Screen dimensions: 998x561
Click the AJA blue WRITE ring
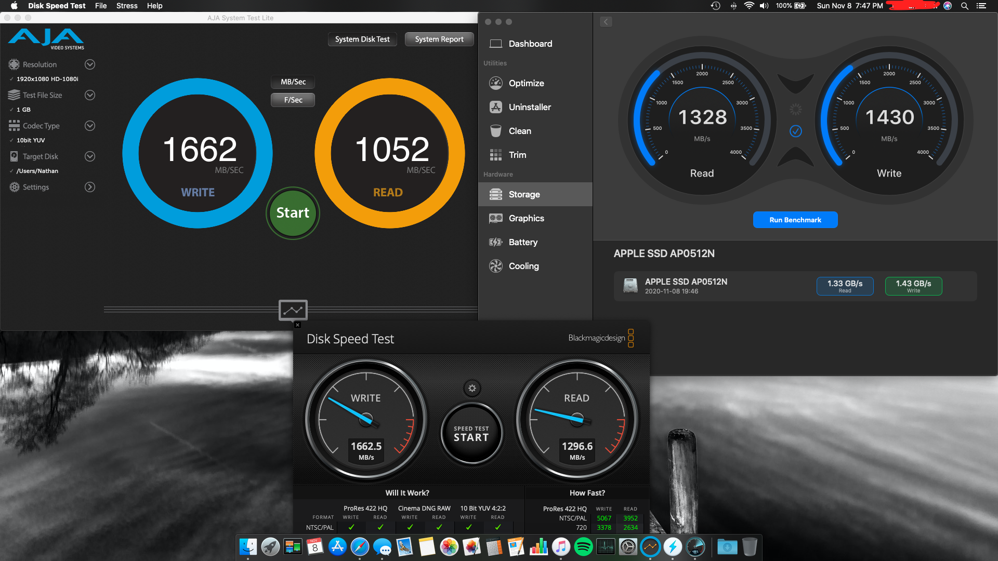coord(198,153)
